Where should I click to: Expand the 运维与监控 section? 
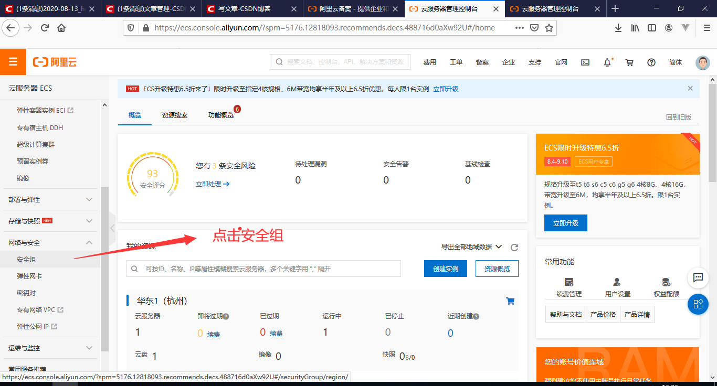point(50,348)
